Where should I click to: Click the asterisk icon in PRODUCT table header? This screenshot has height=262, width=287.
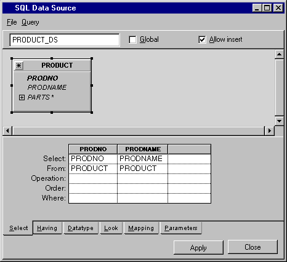pyautogui.click(x=19, y=66)
